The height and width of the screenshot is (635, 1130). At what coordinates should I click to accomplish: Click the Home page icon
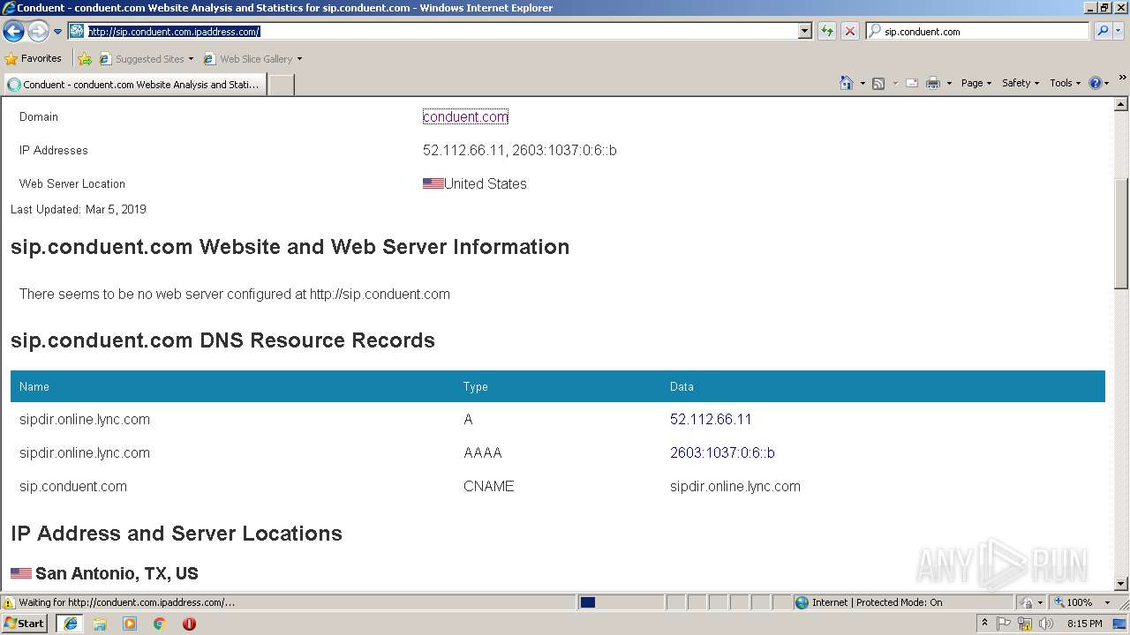[847, 83]
